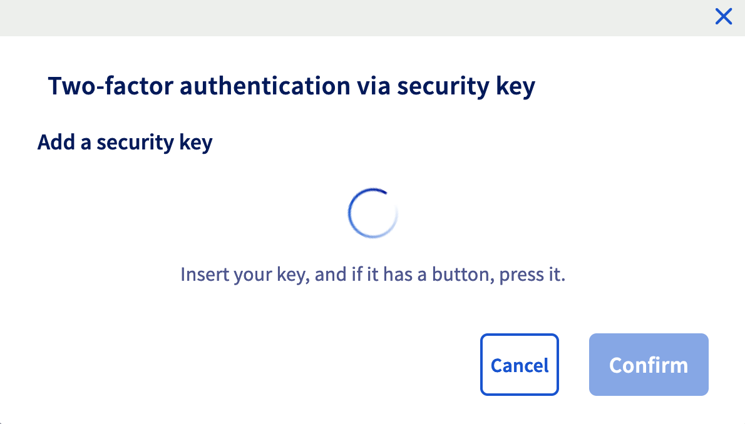Click the gray header bar of the dialog
Screen dimensions: 745x424
[313, 18]
